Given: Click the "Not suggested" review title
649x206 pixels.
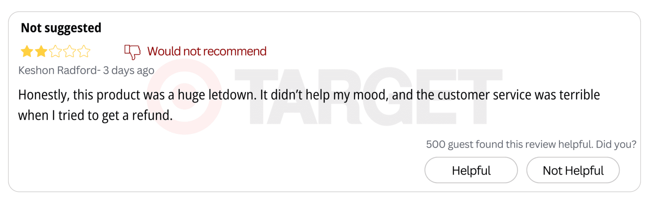Looking at the screenshot, I should click(x=61, y=28).
